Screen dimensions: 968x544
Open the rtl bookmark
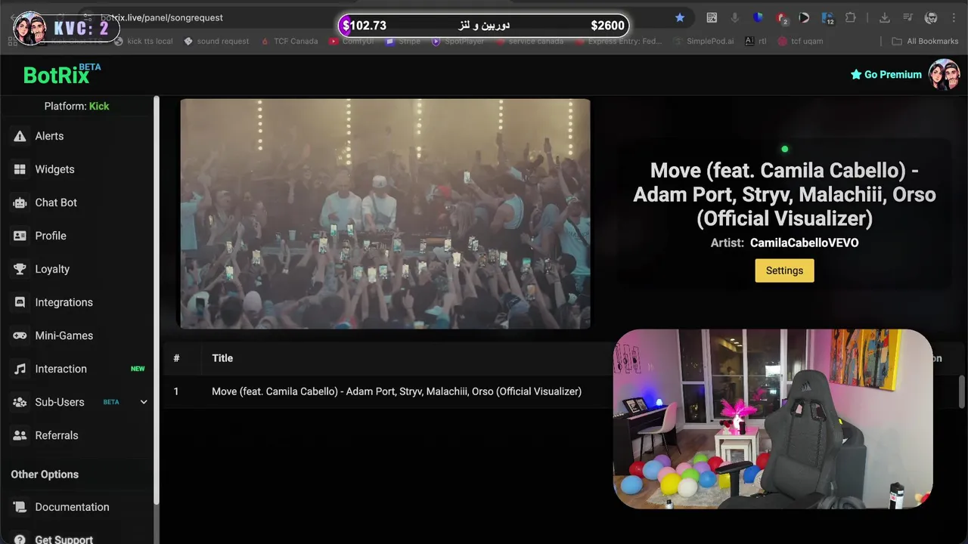pyautogui.click(x=755, y=41)
